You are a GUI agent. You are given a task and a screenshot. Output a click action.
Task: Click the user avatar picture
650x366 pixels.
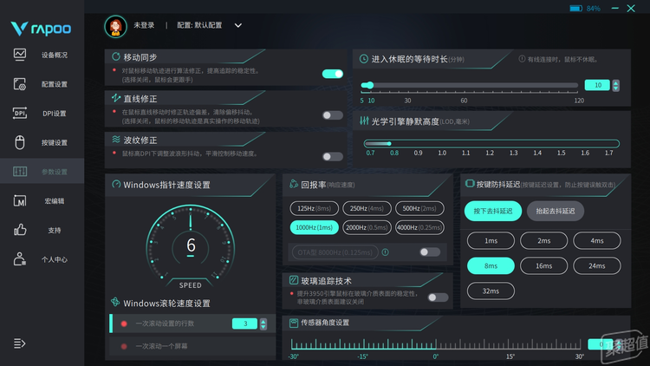point(115,26)
